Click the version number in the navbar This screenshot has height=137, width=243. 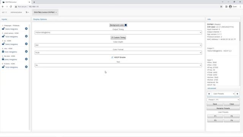pyautogui.click(x=4, y=12)
